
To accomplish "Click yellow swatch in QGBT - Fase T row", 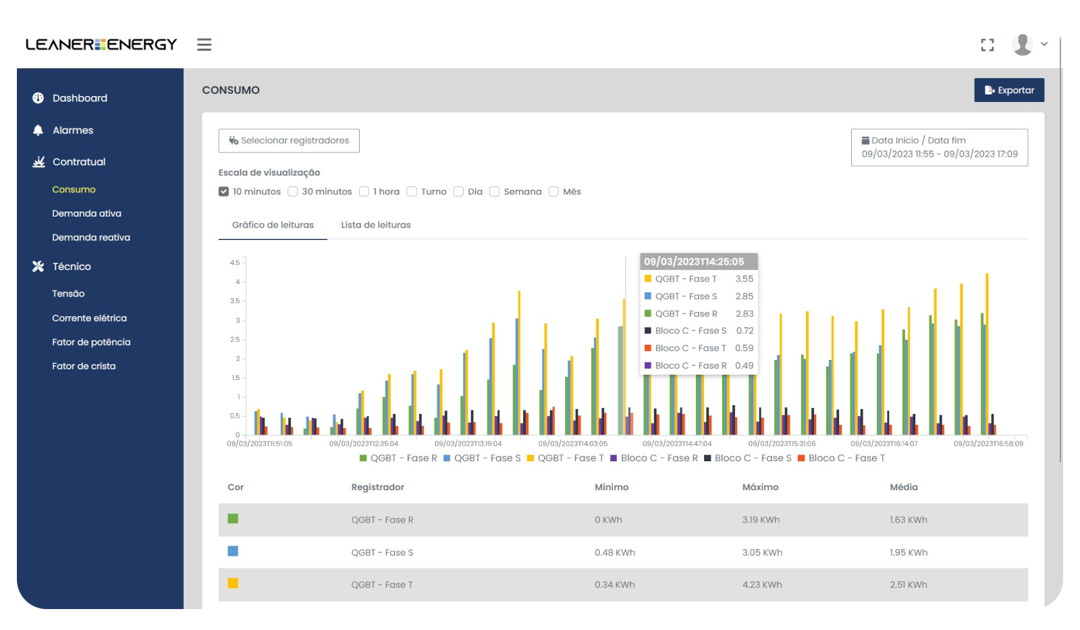I will (233, 583).
